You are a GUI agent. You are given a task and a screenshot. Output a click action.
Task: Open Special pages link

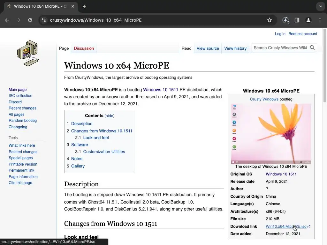21,158
